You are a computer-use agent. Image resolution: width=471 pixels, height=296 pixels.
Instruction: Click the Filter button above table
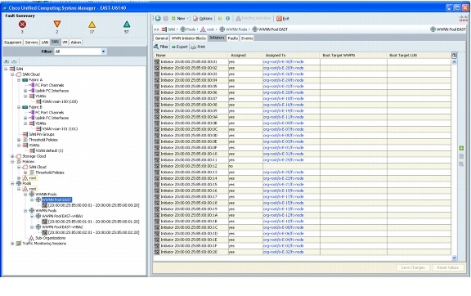[161, 47]
